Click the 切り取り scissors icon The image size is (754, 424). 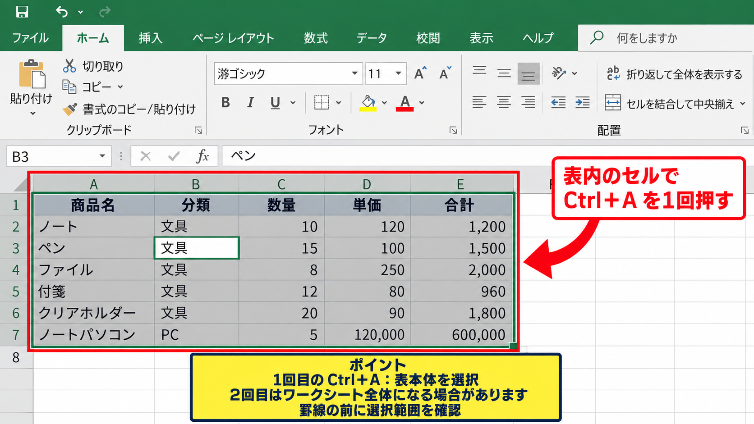click(x=69, y=66)
